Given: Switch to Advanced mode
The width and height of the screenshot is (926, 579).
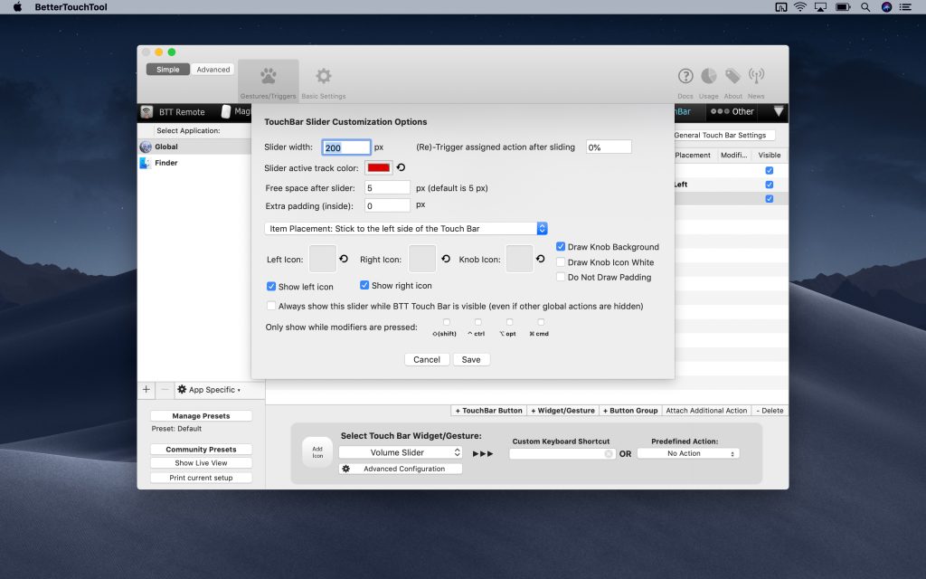Looking at the screenshot, I should tap(213, 69).
